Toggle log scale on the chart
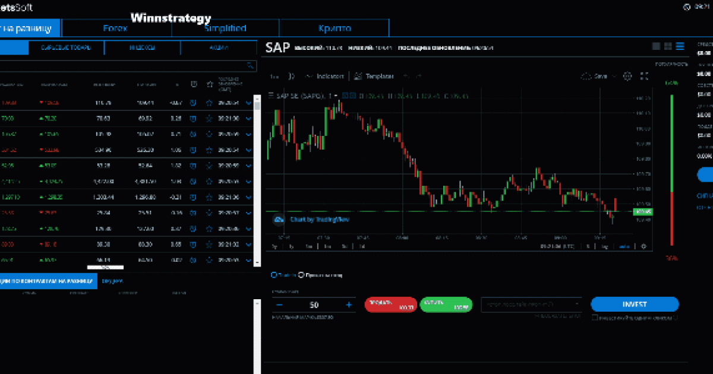This screenshot has height=374, width=713. (605, 246)
